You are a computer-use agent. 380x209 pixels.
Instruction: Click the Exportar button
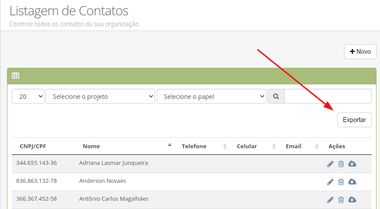[354, 120]
